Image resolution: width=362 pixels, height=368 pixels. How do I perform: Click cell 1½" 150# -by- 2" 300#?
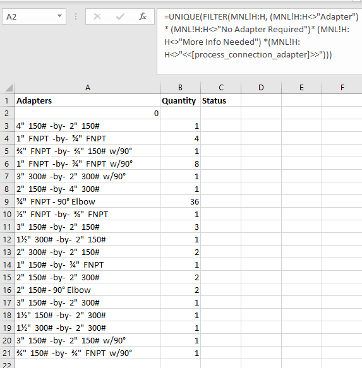(88, 315)
